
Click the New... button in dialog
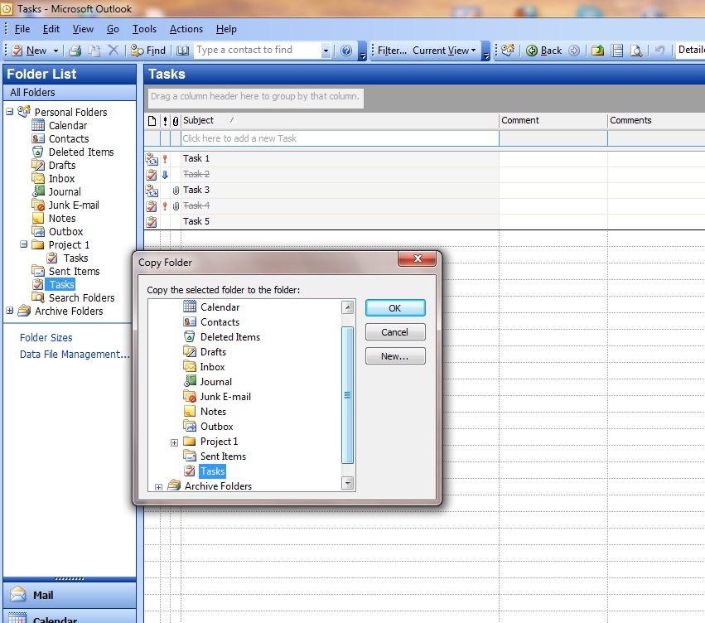click(394, 356)
